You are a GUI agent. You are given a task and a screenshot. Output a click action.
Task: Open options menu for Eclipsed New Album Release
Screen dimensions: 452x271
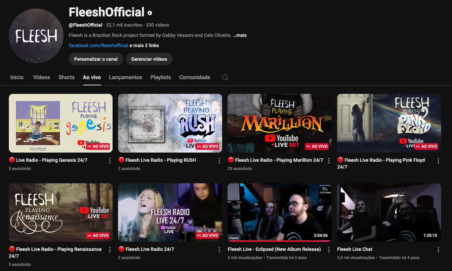(x=329, y=250)
